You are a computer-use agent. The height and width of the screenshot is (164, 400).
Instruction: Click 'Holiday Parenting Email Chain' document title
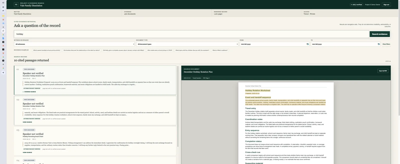33,136
